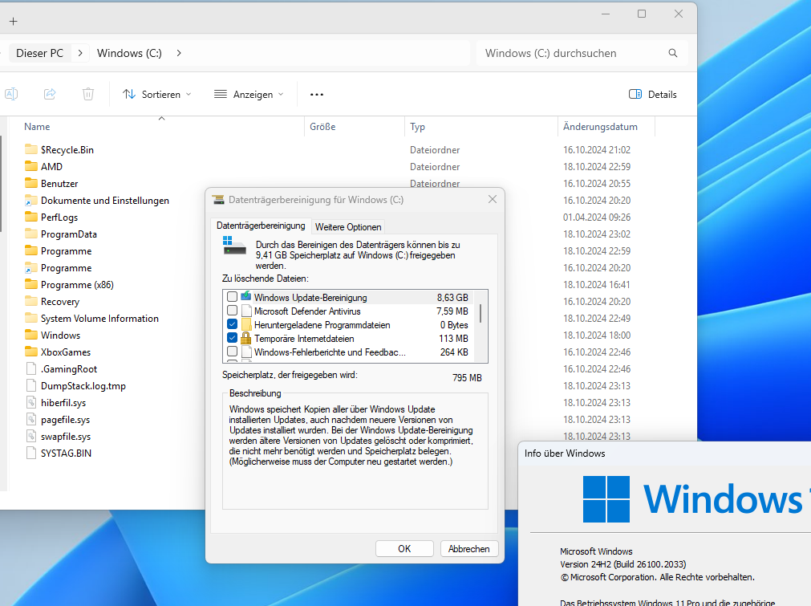
Task: Open new tab with plus icon
Action: (x=14, y=21)
